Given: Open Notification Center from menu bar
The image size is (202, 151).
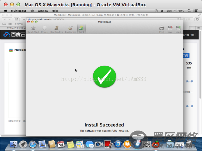Looking at the screenshot, I should 196,11.
